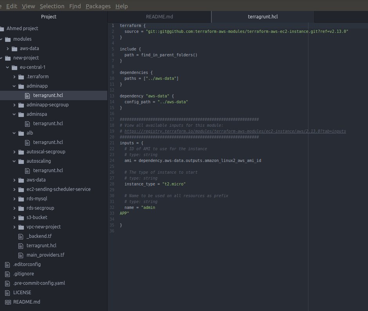Click the autoscaling folder icon
This screenshot has height=311, width=368.
(x=21, y=161)
